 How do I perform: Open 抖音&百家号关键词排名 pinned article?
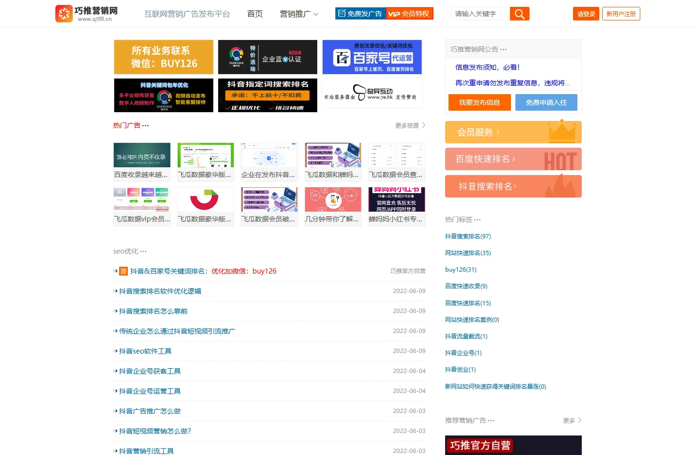pyautogui.click(x=204, y=271)
